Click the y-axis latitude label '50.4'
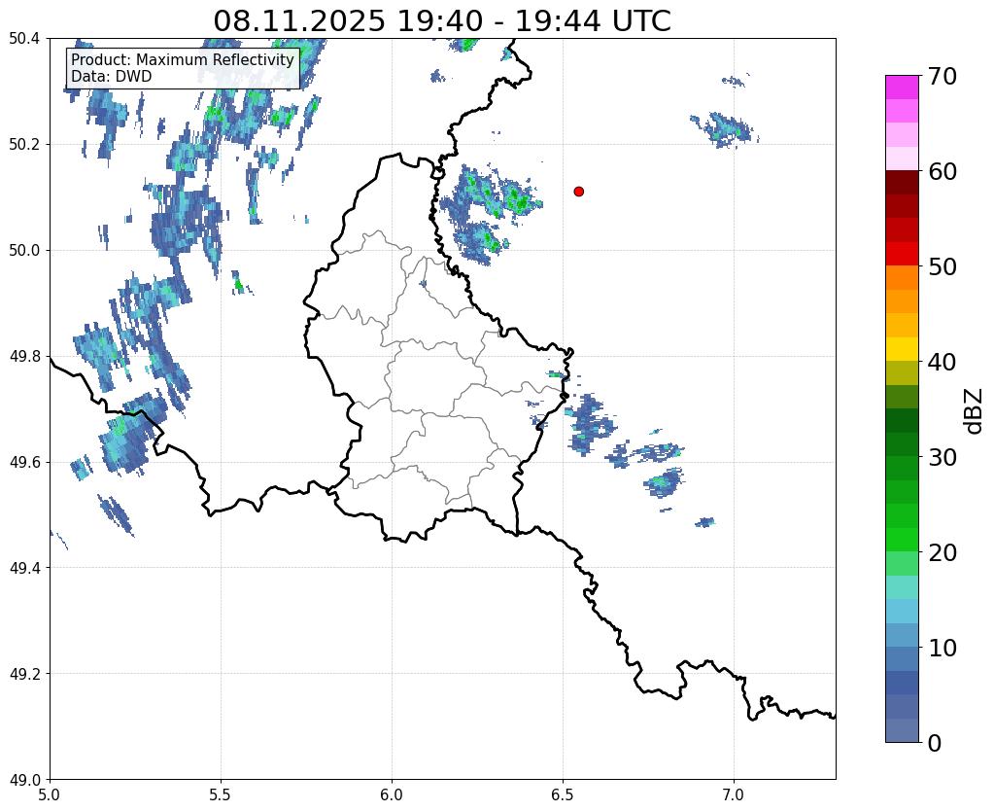 click(x=24, y=39)
